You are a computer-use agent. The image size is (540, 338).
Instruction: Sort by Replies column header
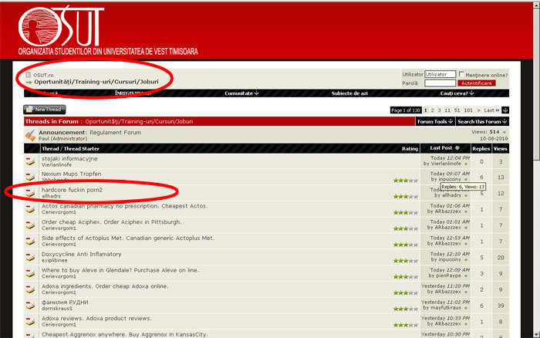[x=481, y=148]
